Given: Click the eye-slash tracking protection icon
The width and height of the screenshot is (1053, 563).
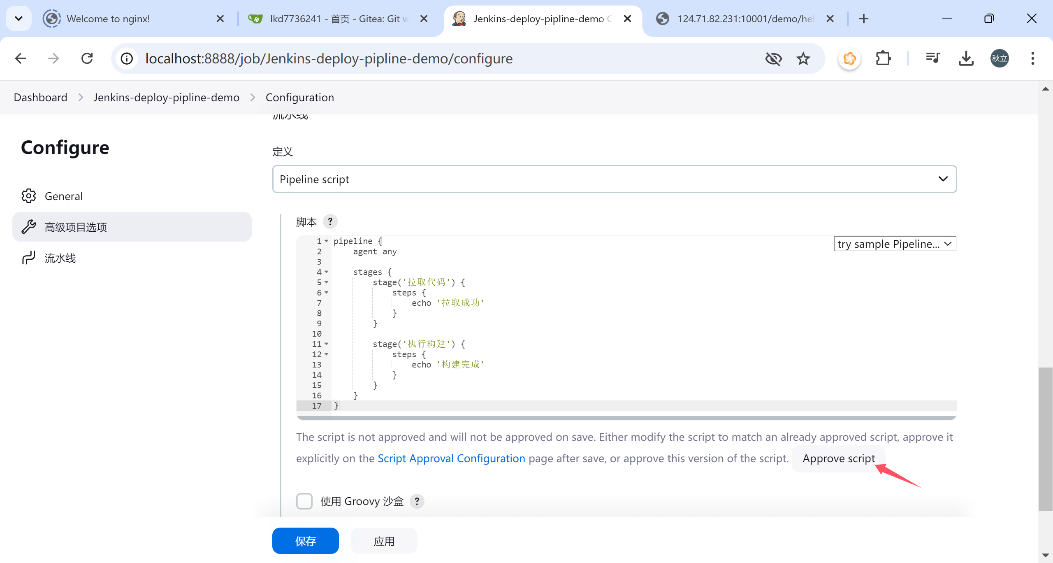Looking at the screenshot, I should (x=773, y=58).
